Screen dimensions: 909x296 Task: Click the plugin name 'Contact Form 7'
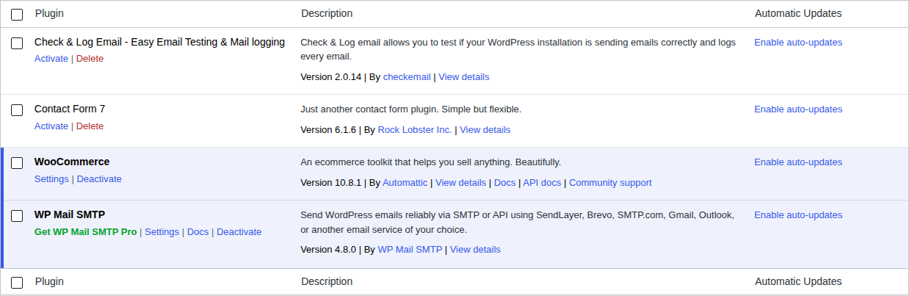pos(70,109)
